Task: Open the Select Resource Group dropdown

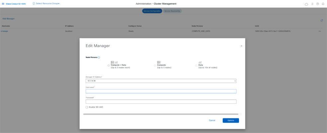Action: (46, 3)
